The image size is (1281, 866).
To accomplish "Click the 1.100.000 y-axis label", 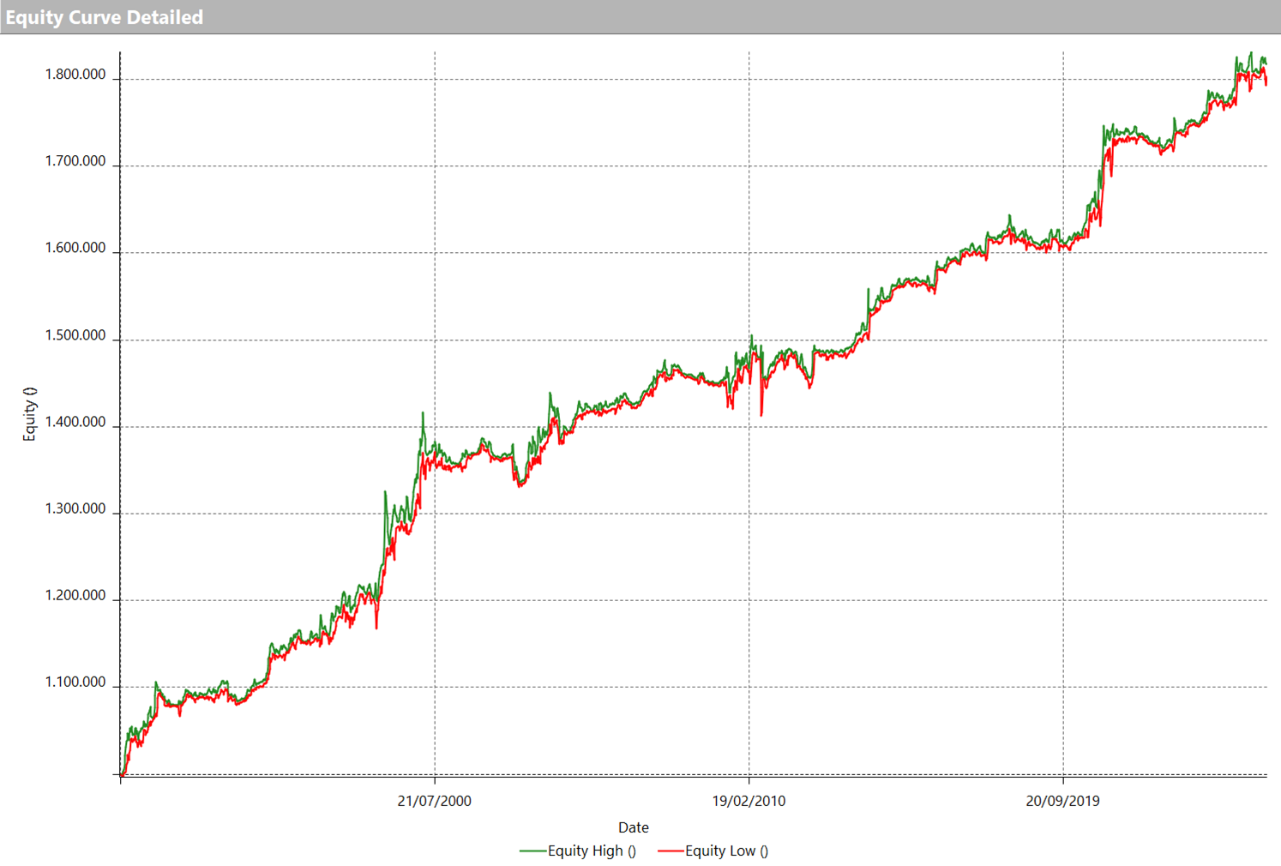I will click(75, 683).
